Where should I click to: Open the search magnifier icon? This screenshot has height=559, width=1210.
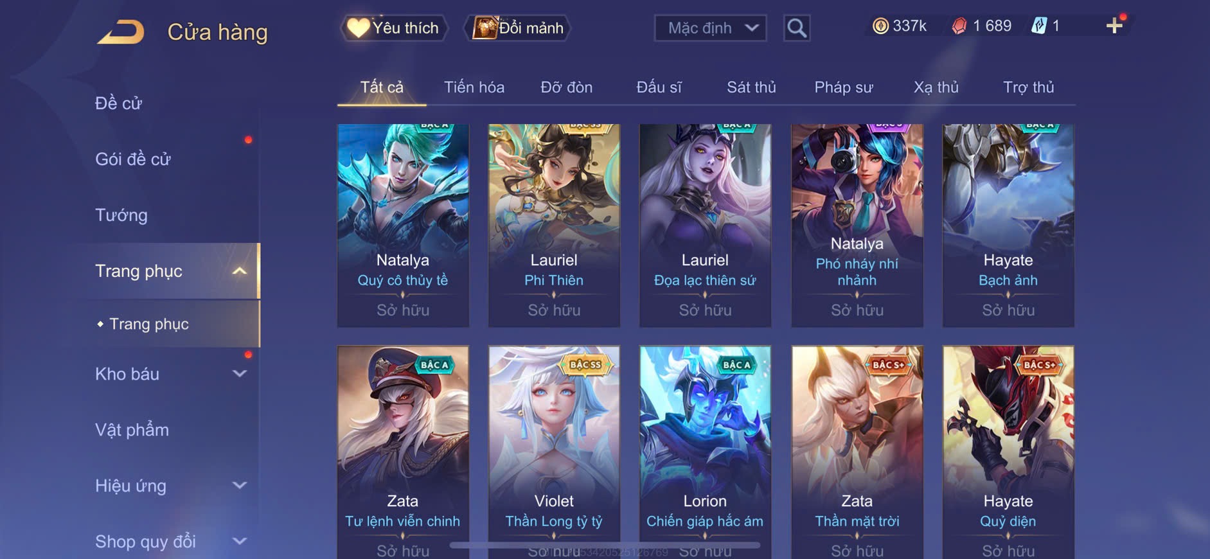(797, 28)
